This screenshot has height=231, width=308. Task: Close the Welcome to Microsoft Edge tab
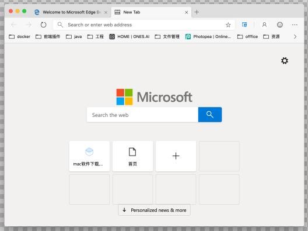pos(106,12)
